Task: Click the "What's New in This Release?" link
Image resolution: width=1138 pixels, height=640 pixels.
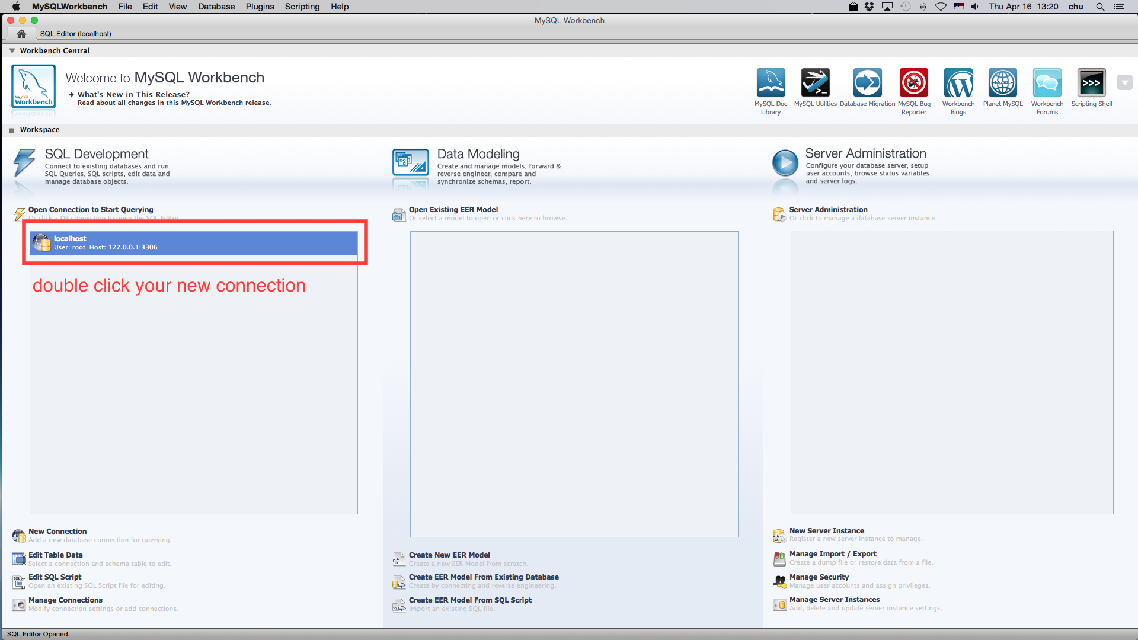Action: point(133,94)
